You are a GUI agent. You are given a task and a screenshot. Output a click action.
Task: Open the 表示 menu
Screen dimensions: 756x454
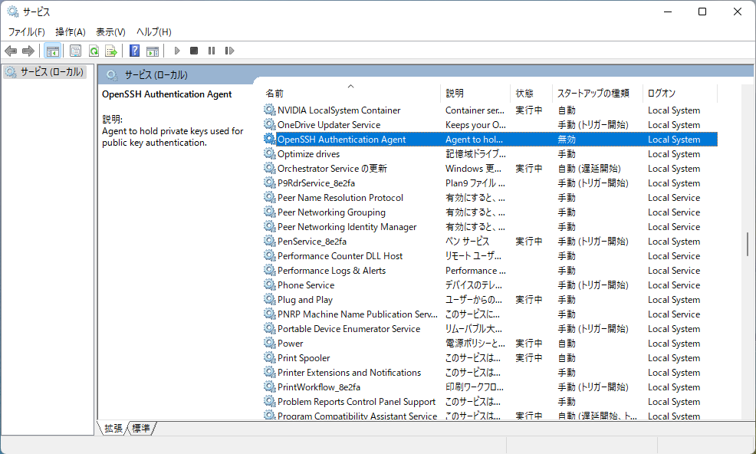coord(110,31)
